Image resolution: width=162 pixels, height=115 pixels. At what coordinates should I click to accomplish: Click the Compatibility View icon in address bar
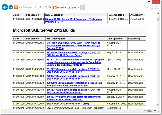click(46, 7)
